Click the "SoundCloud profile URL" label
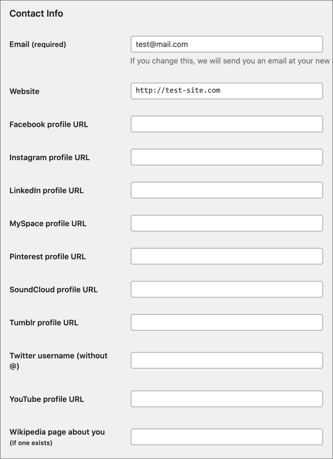Image resolution: width=333 pixels, height=459 pixels. coord(53,289)
